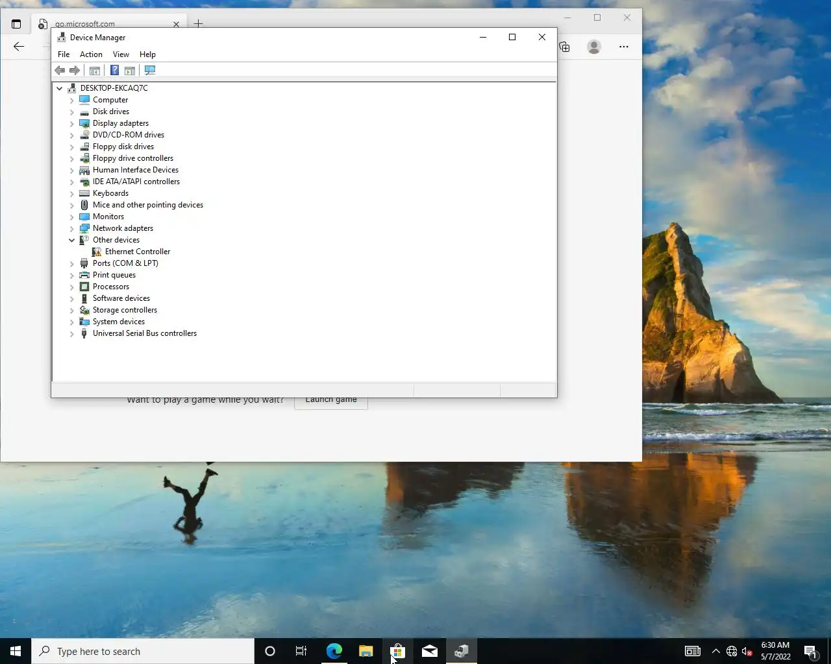The image size is (831, 664).
Task: Select the DVD/CD-ROM drives disc icon
Action: 84,135
